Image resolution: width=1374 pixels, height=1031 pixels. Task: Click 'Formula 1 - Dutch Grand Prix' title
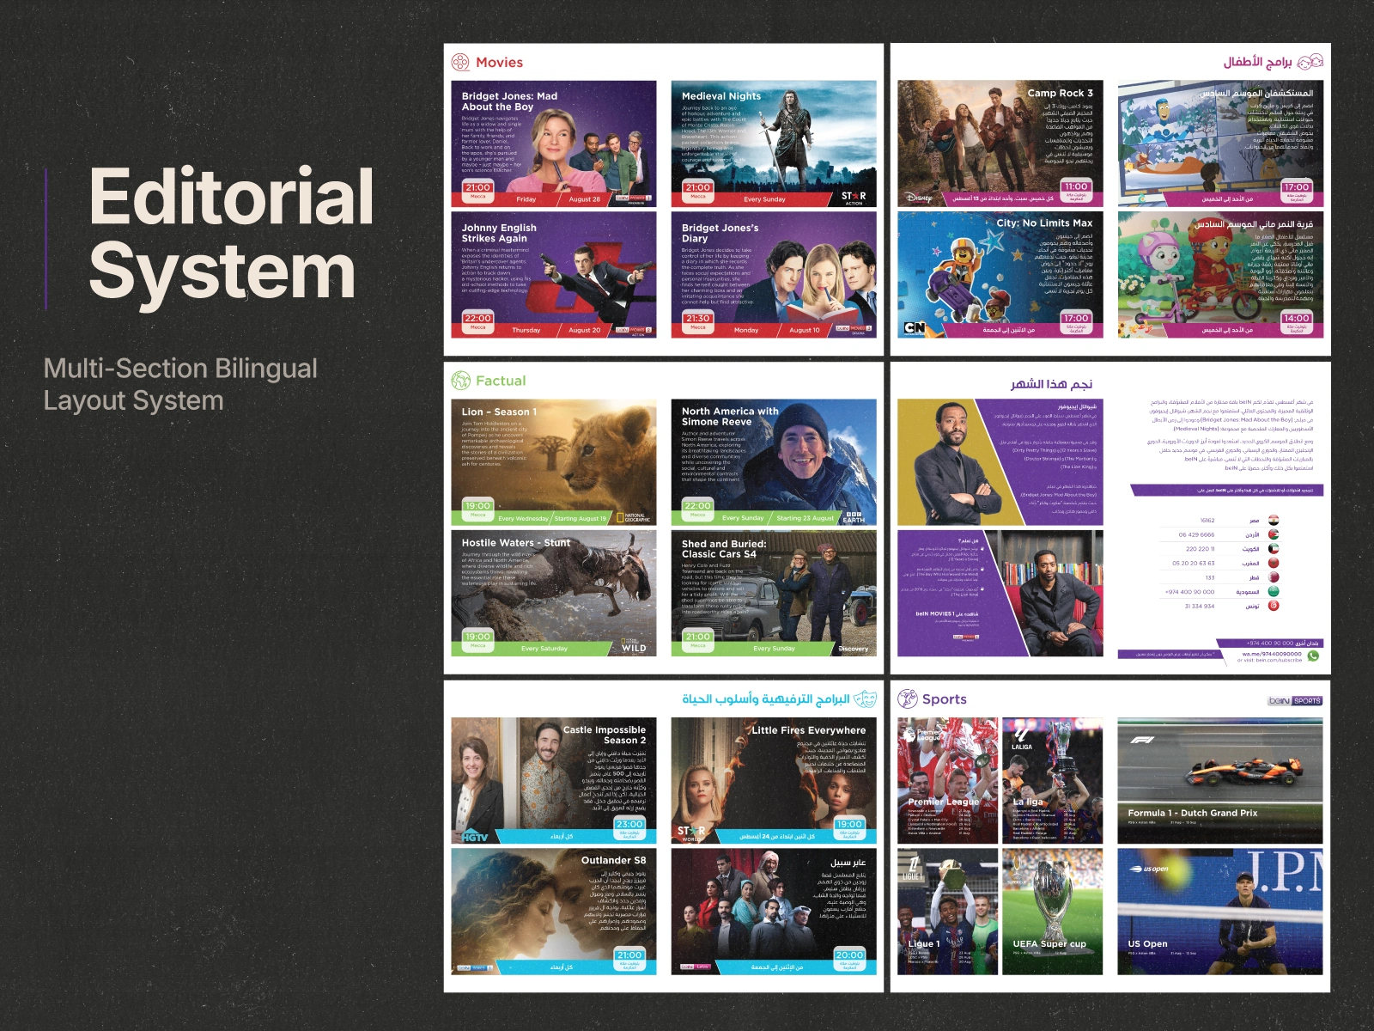tap(1193, 813)
